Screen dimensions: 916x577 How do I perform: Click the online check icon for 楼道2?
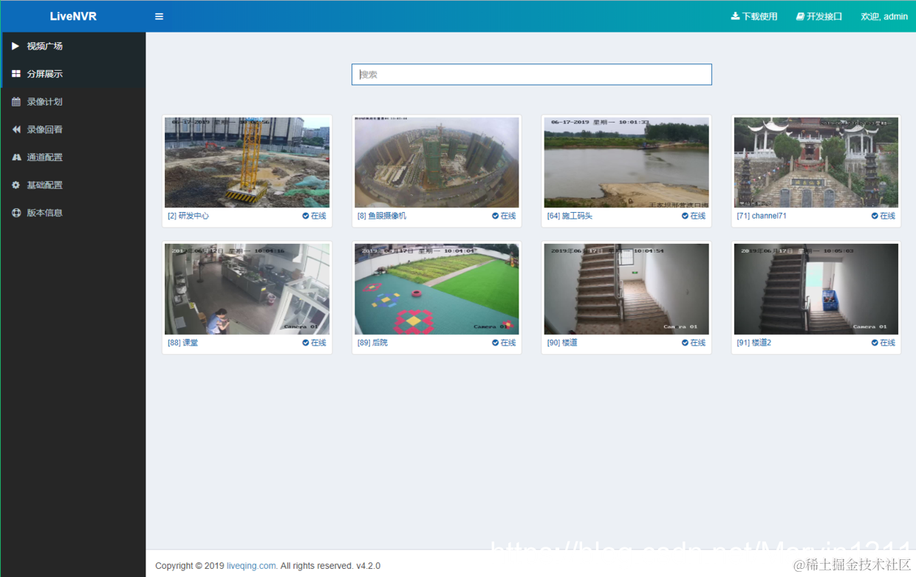pyautogui.click(x=875, y=343)
